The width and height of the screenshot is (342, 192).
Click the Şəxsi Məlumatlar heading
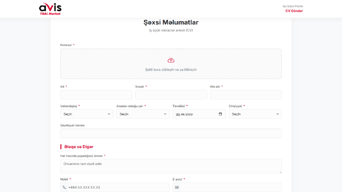click(171, 22)
